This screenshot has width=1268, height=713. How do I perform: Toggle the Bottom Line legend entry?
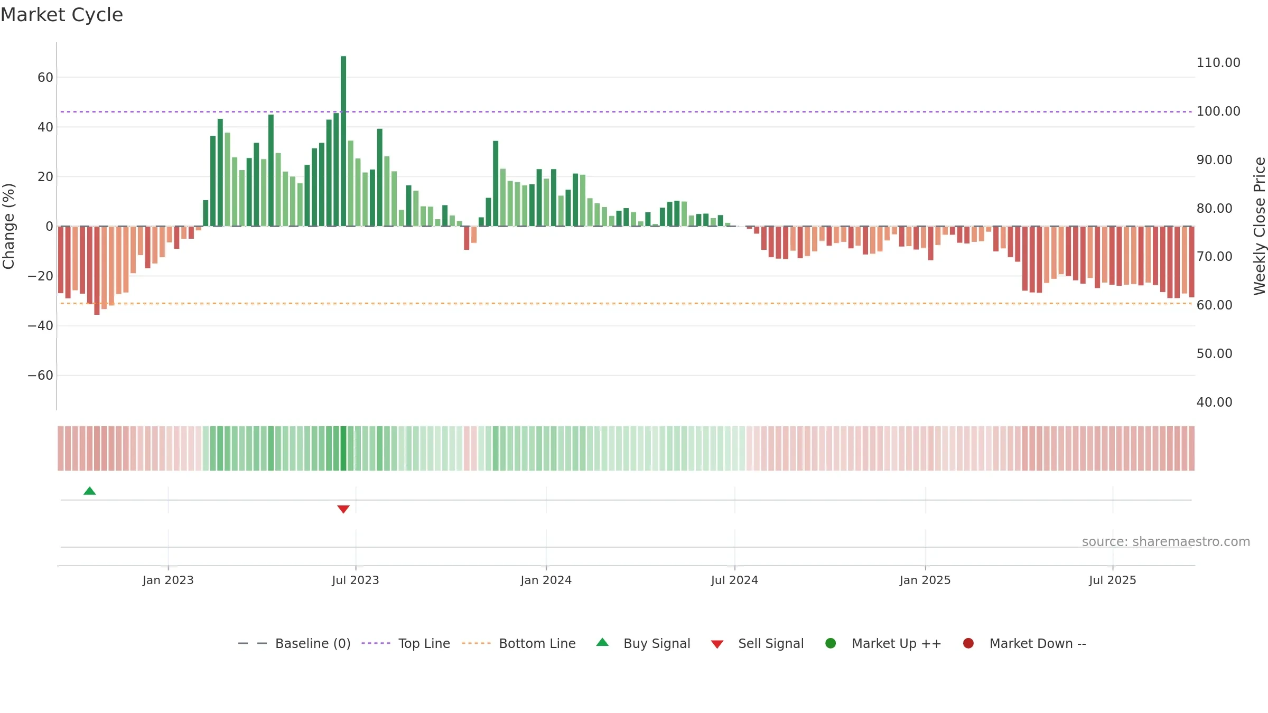click(x=519, y=643)
